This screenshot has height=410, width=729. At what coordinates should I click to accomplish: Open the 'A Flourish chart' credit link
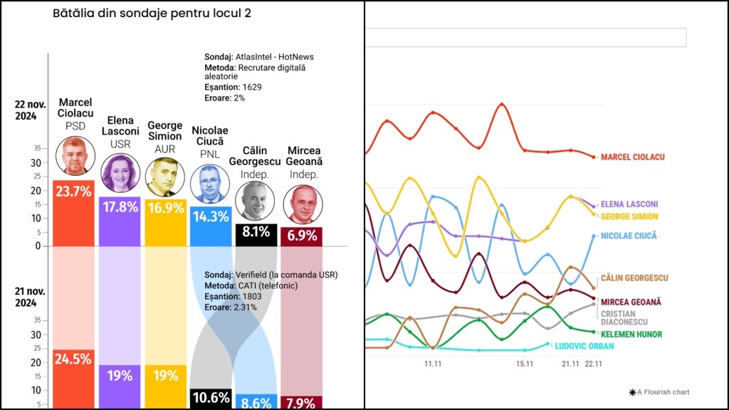click(x=663, y=392)
